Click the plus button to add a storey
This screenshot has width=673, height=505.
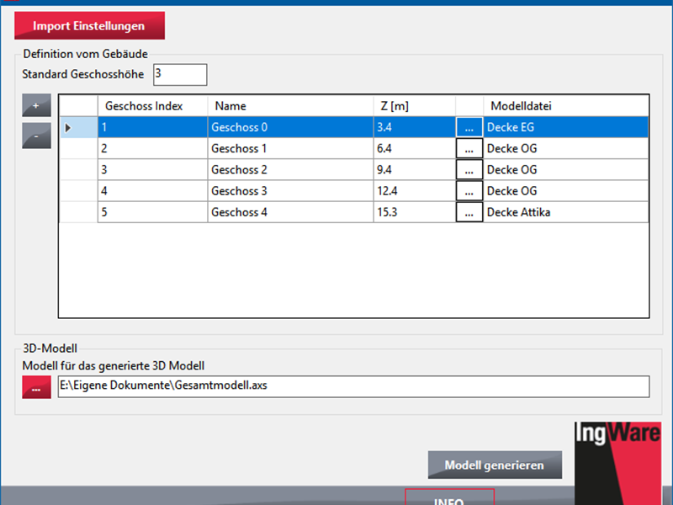coord(36,106)
